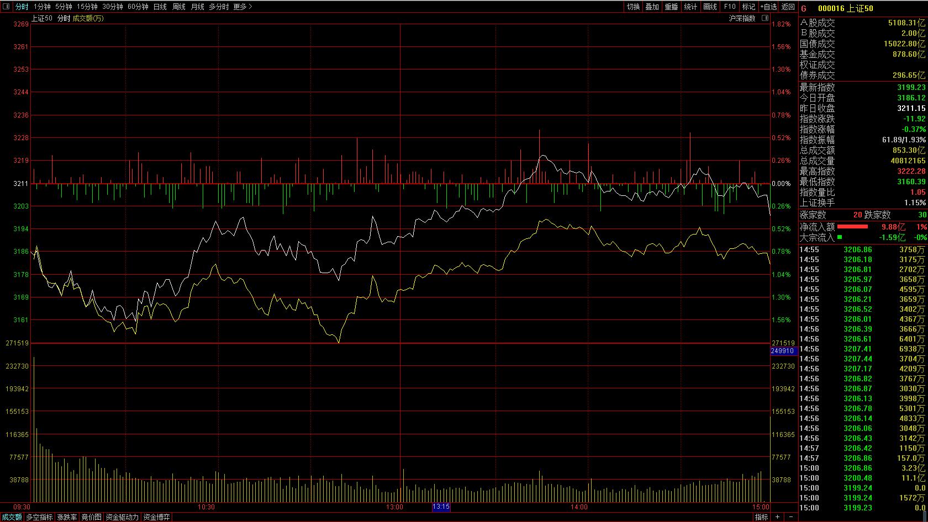Click the 13:15 time marker

(441, 507)
